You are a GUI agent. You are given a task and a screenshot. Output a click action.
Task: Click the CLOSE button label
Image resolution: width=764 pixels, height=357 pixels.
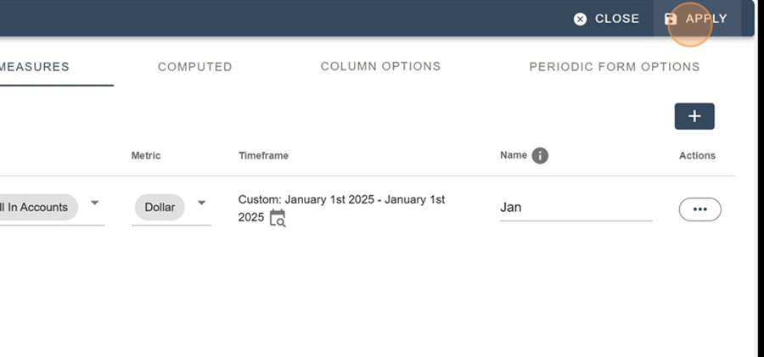coord(617,19)
